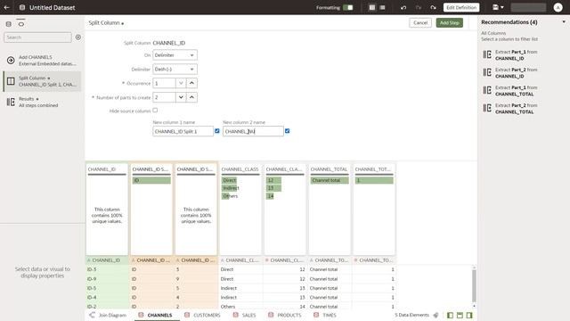Select the Others bar in CHANNEL_CLASS tile

(226, 196)
